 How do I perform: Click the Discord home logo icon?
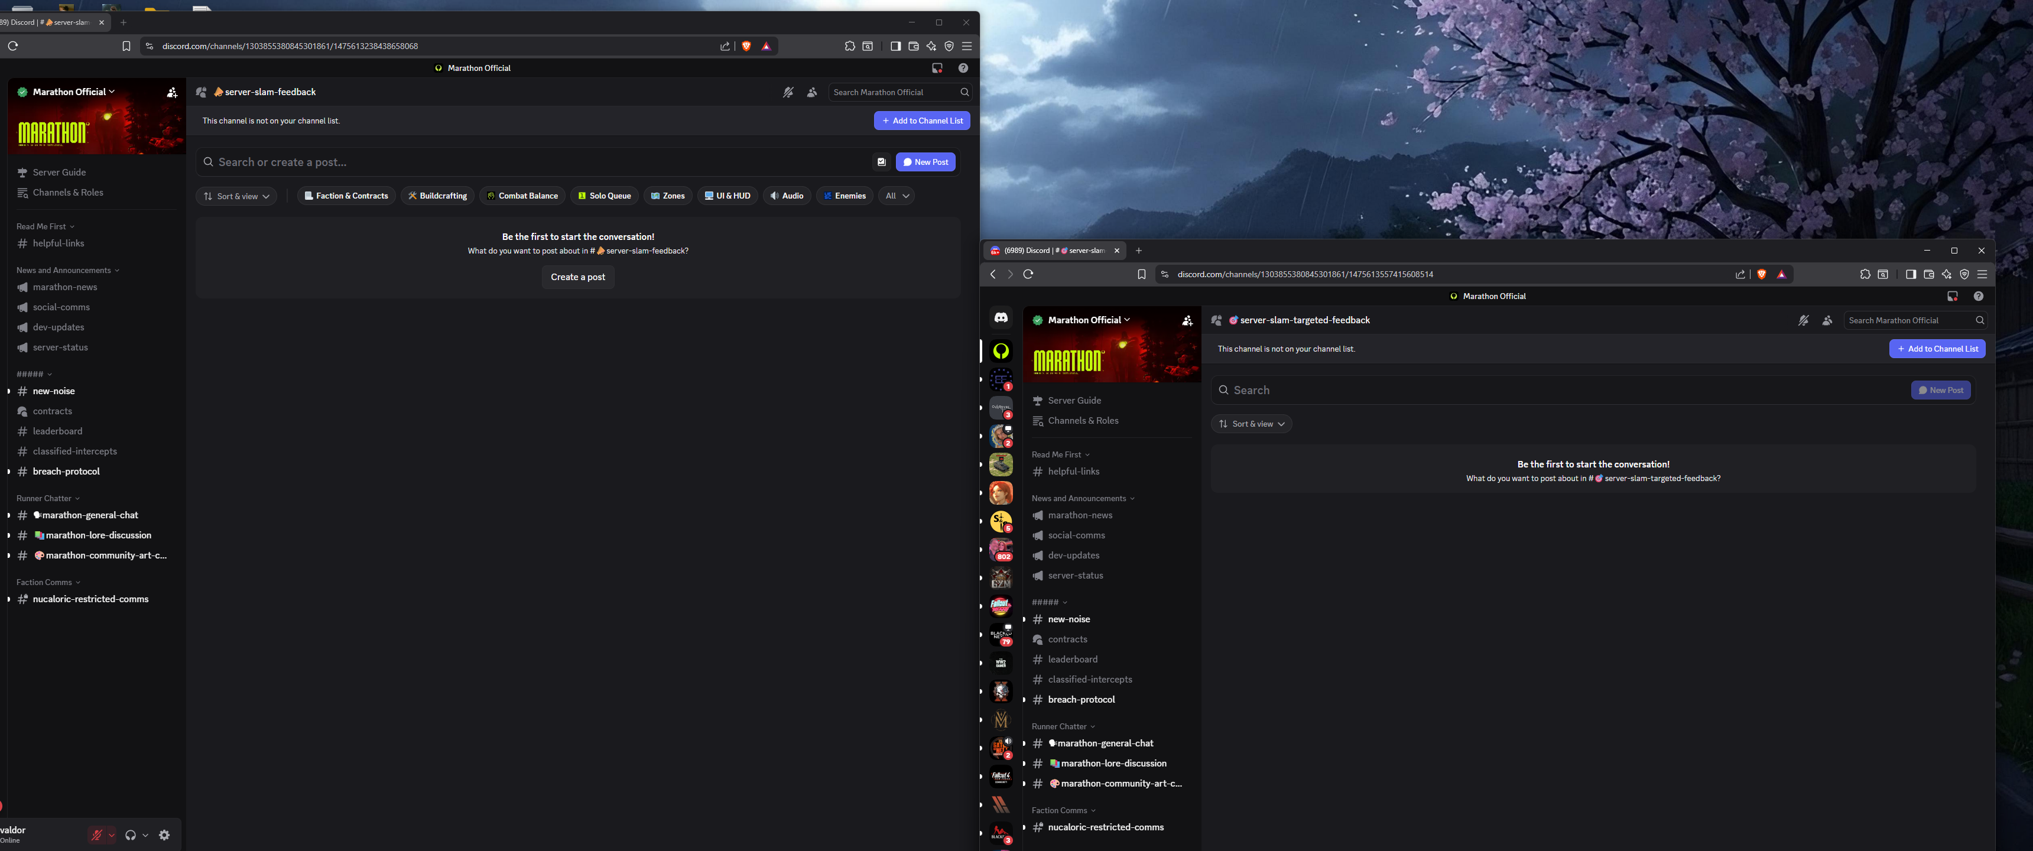1001,317
